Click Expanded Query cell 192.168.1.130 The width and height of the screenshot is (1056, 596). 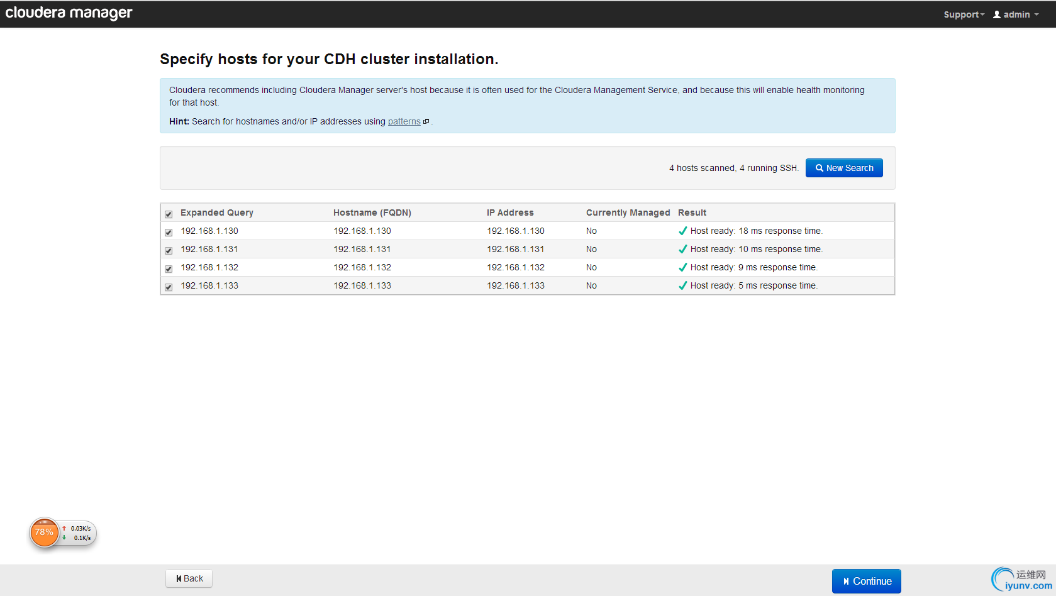click(x=209, y=231)
